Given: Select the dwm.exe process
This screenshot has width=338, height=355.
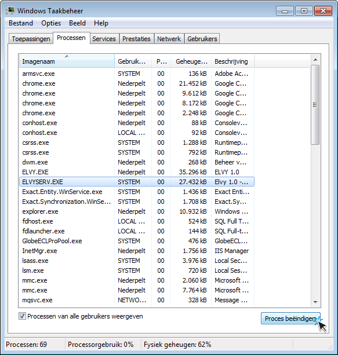Looking at the screenshot, I should coord(137,162).
